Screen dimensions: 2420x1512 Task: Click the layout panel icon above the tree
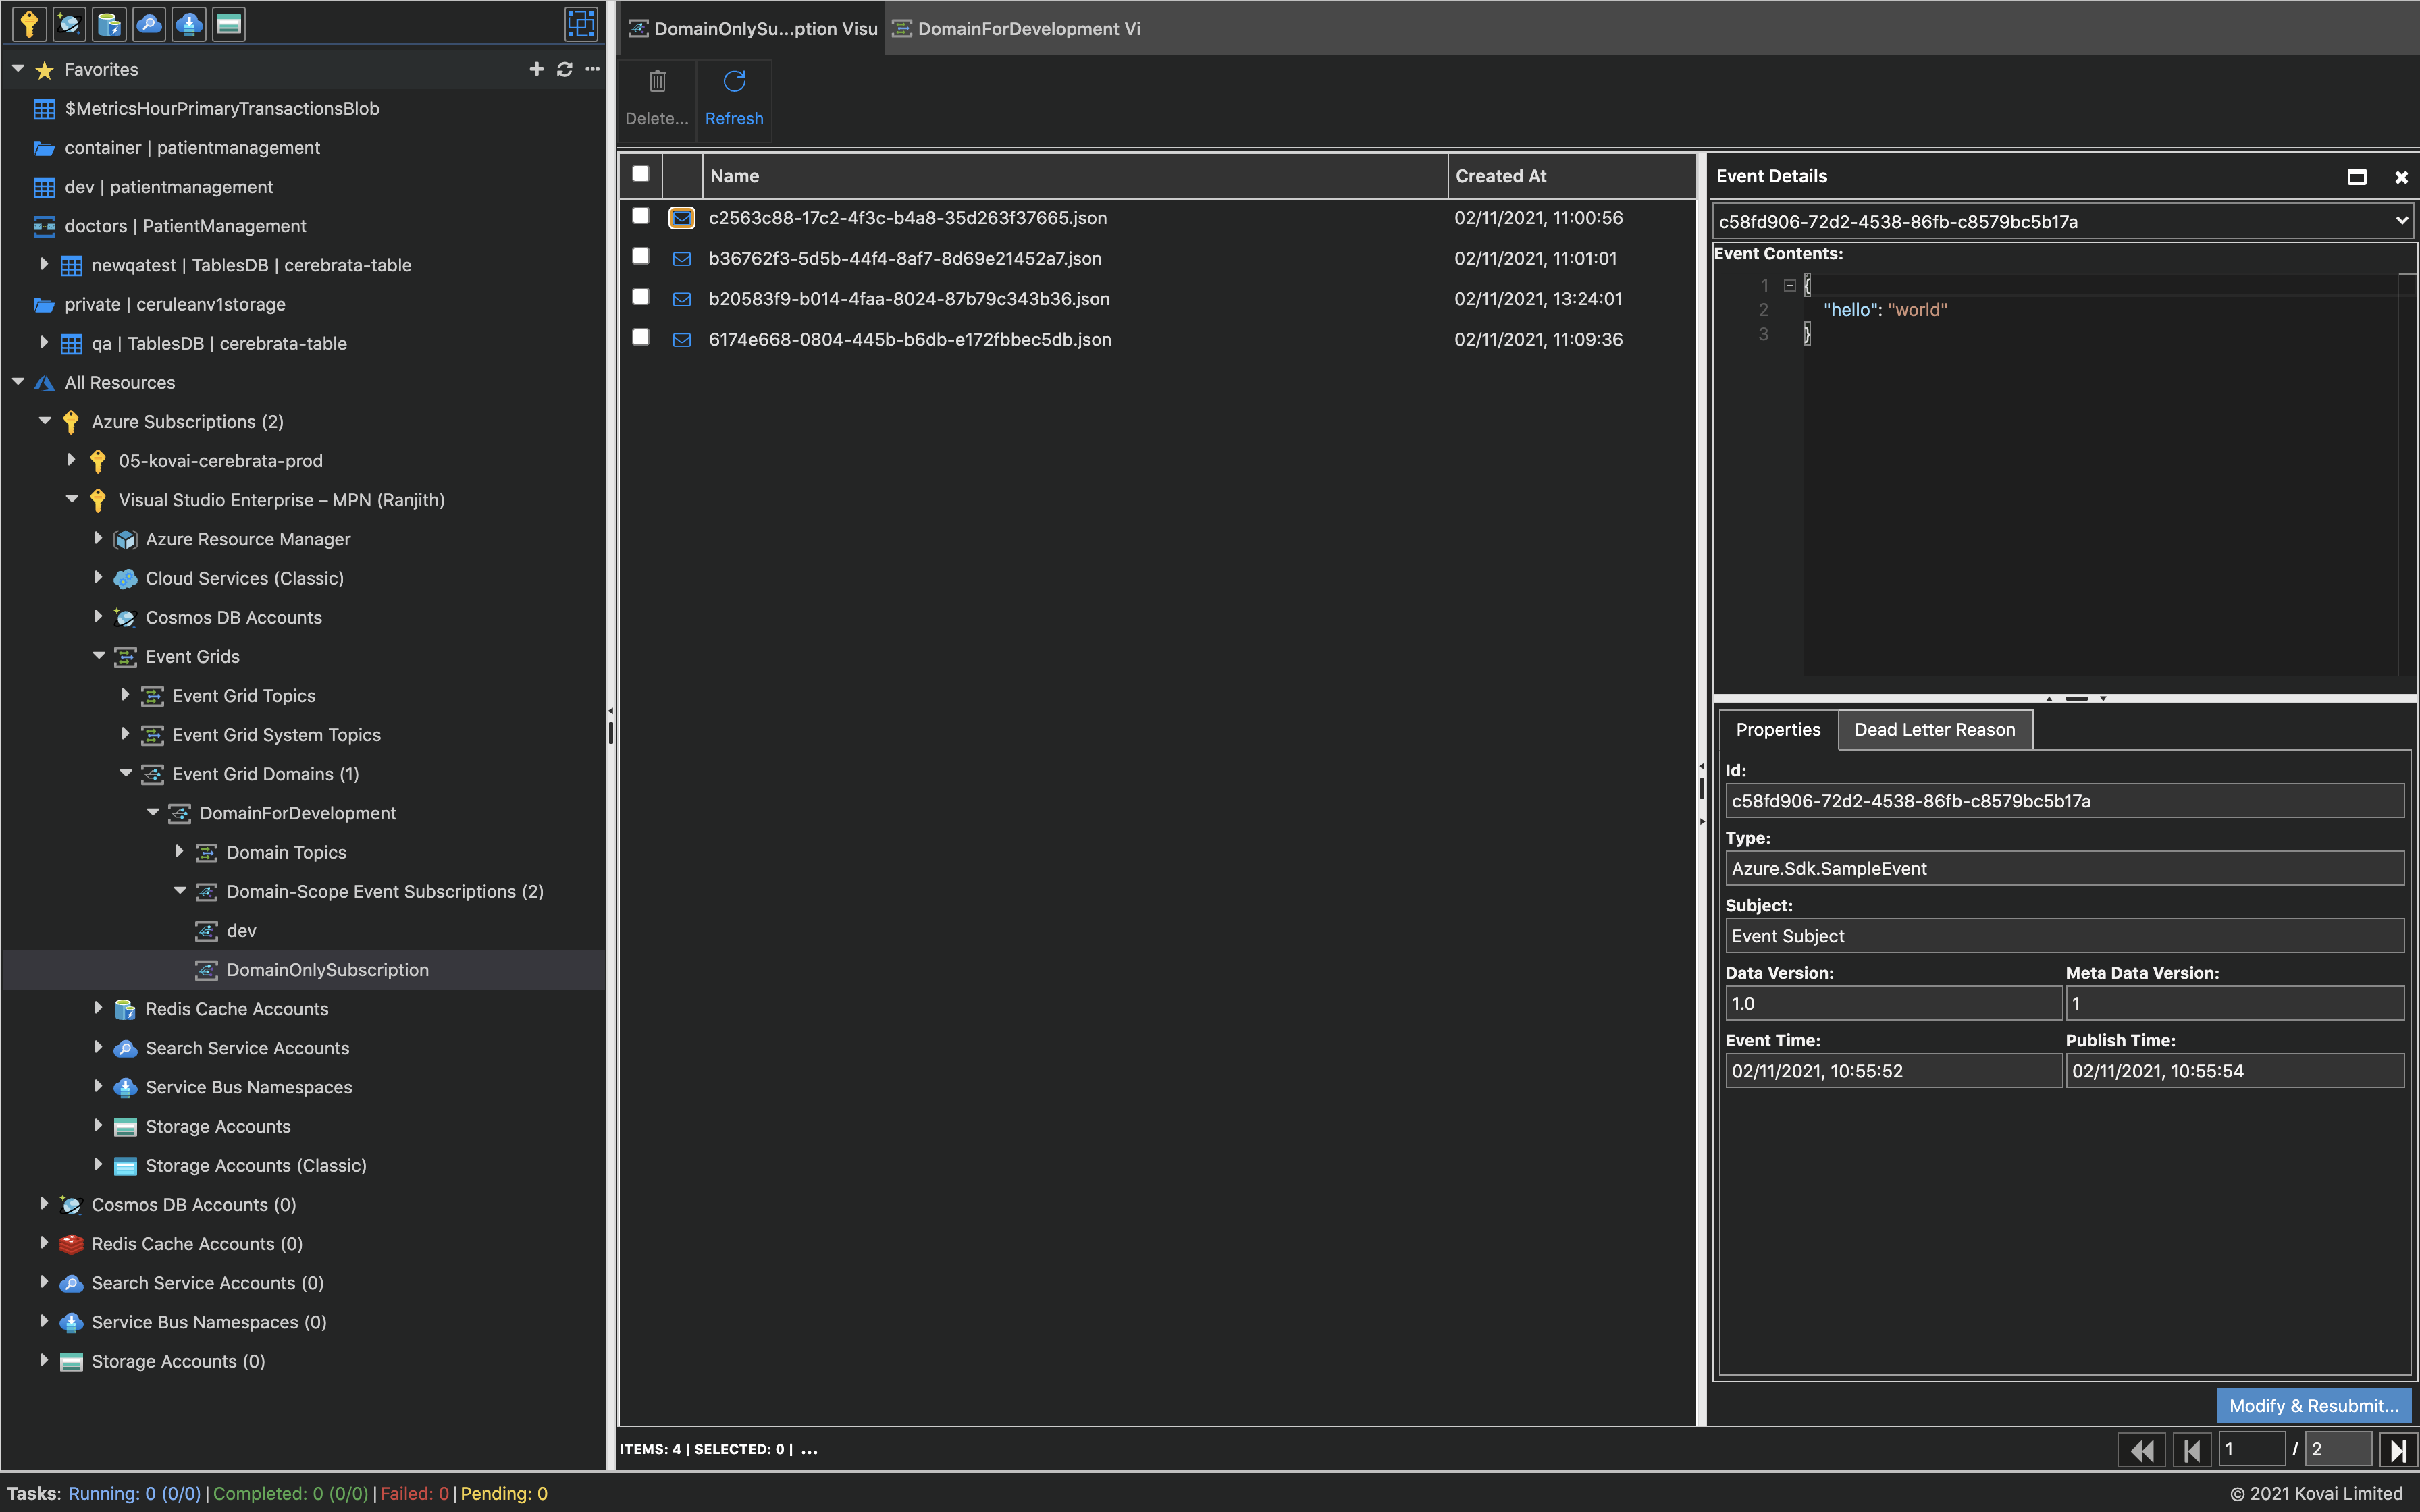tap(581, 24)
